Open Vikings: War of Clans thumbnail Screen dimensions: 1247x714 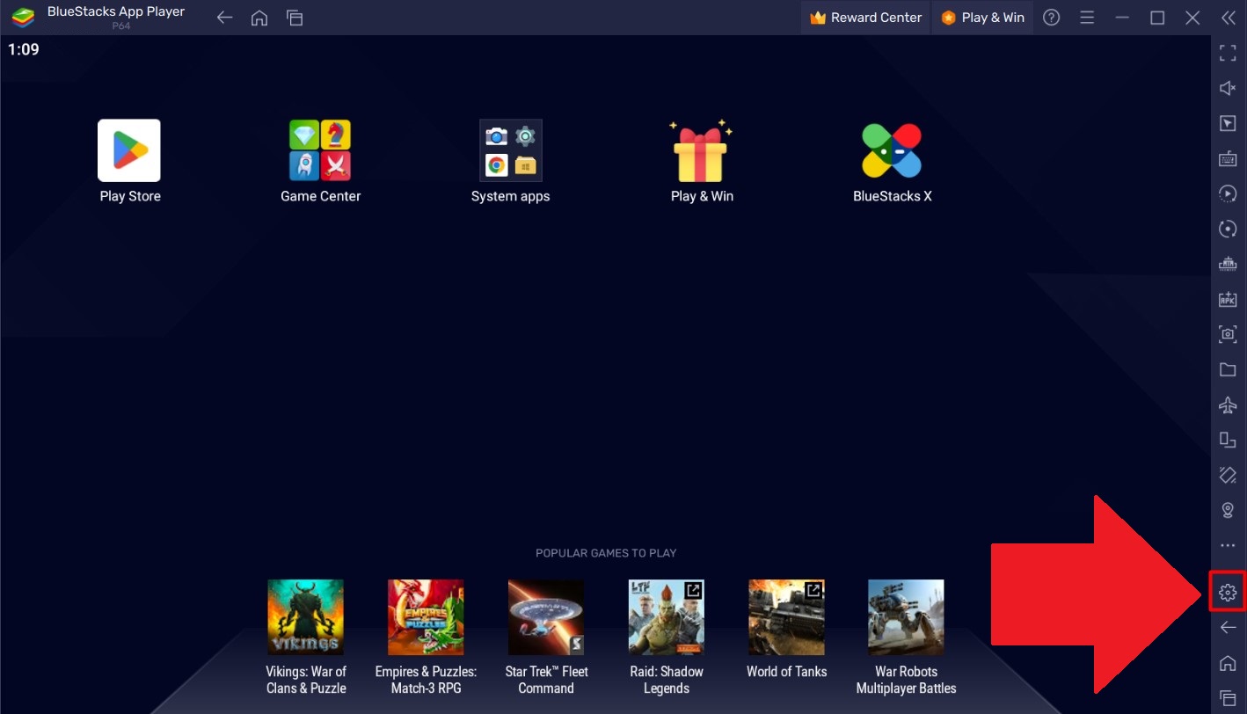(x=305, y=616)
